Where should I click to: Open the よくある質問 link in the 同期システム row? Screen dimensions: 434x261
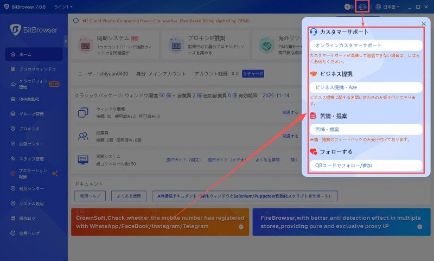coord(267,160)
